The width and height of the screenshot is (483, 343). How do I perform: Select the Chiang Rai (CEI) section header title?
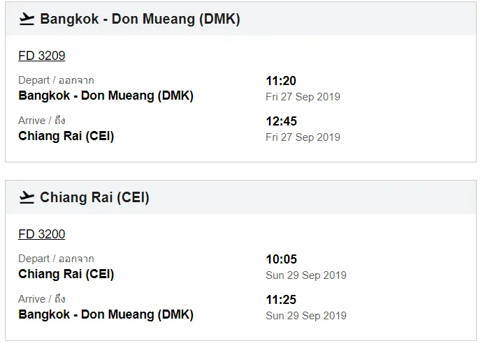pyautogui.click(x=94, y=197)
